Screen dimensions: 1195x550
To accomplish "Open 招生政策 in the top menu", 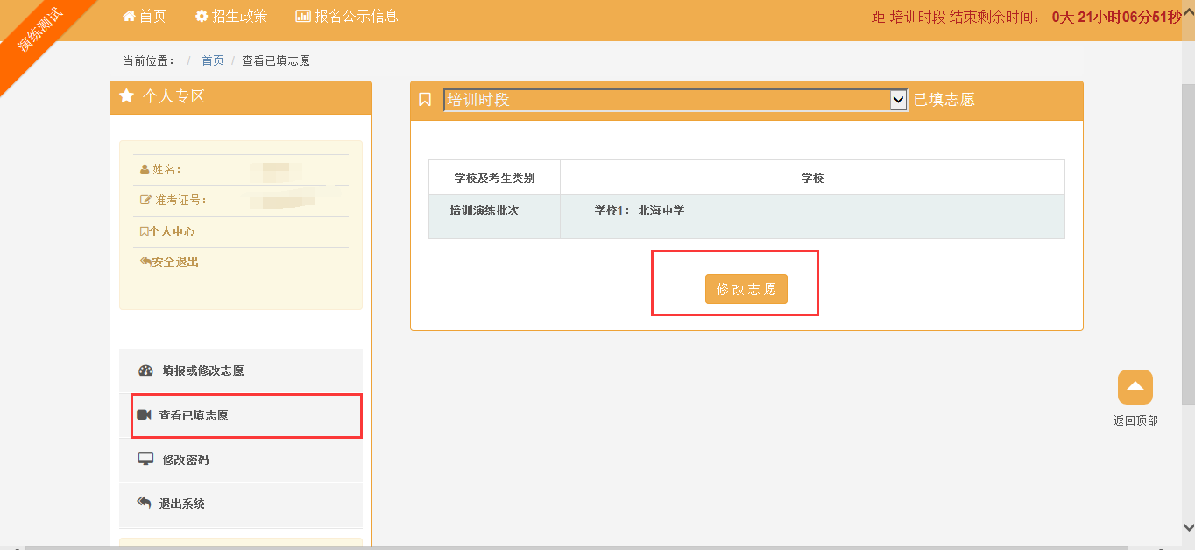I will coord(239,16).
